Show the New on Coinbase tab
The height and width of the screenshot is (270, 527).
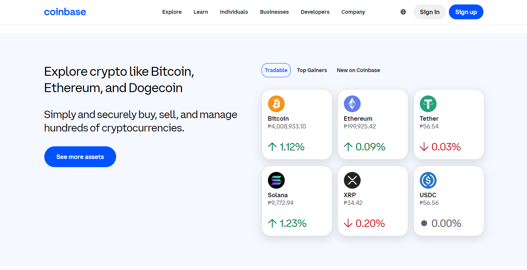(x=358, y=70)
